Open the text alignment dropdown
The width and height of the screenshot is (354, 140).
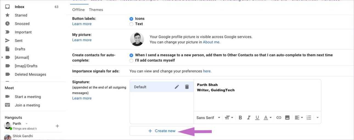coord(299,118)
